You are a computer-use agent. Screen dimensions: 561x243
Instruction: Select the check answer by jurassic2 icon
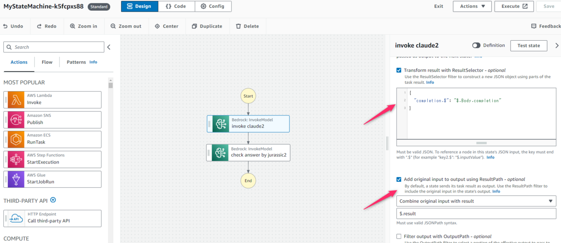pos(220,152)
